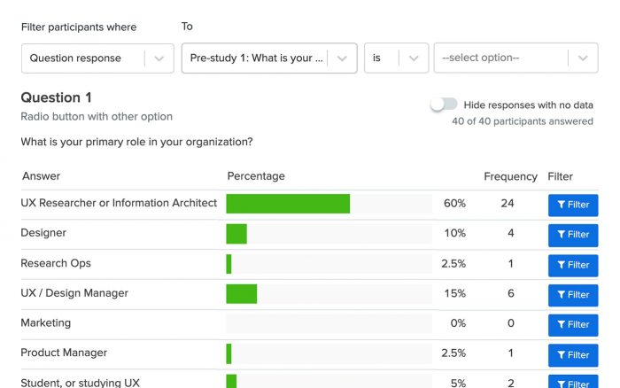Click the Frequency column header
620x388 pixels.
coord(510,176)
